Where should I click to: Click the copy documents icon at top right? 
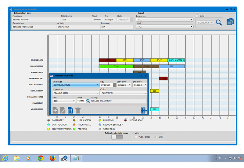231,22
